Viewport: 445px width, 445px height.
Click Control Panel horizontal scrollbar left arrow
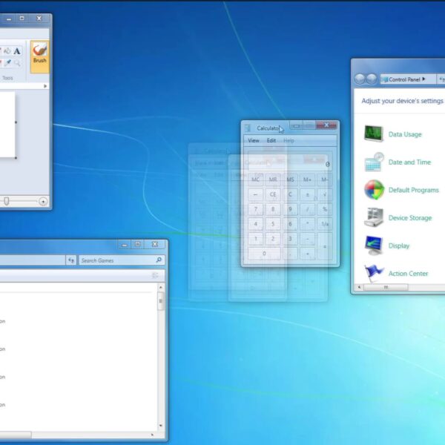[359, 287]
